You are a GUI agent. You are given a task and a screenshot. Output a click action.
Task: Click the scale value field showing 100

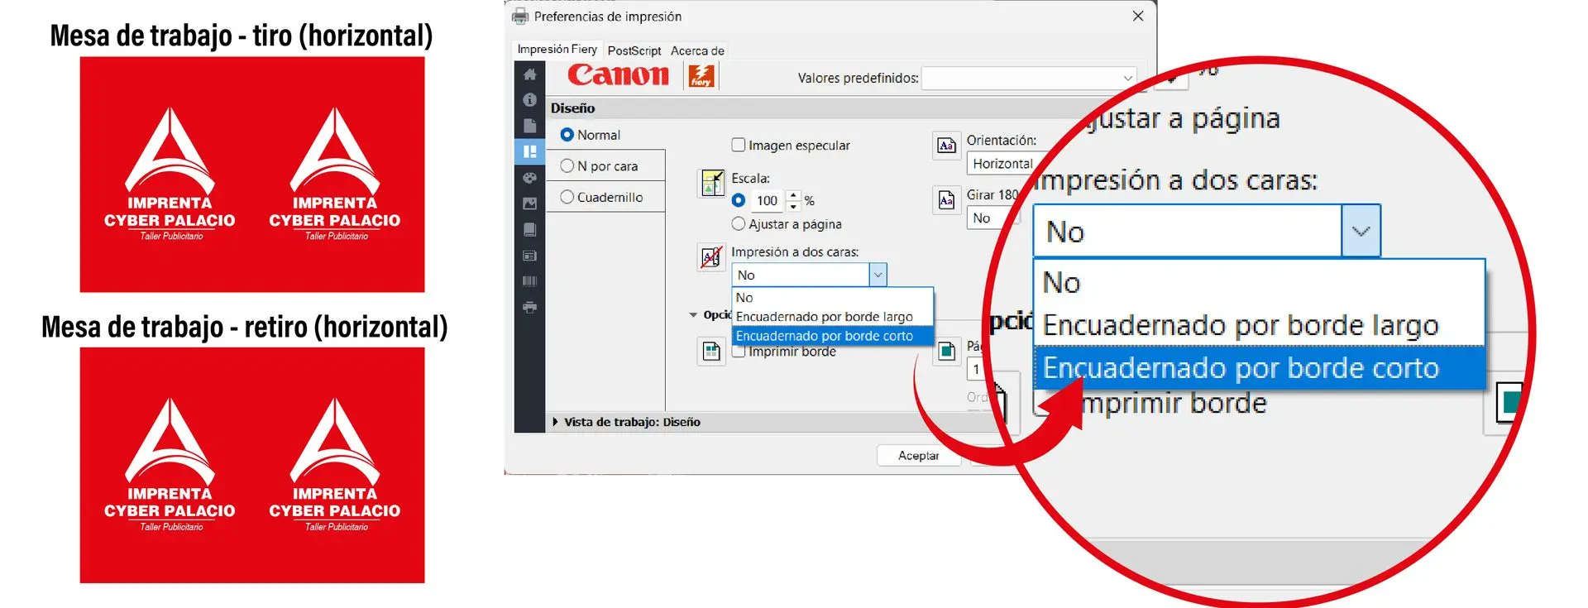point(768,200)
